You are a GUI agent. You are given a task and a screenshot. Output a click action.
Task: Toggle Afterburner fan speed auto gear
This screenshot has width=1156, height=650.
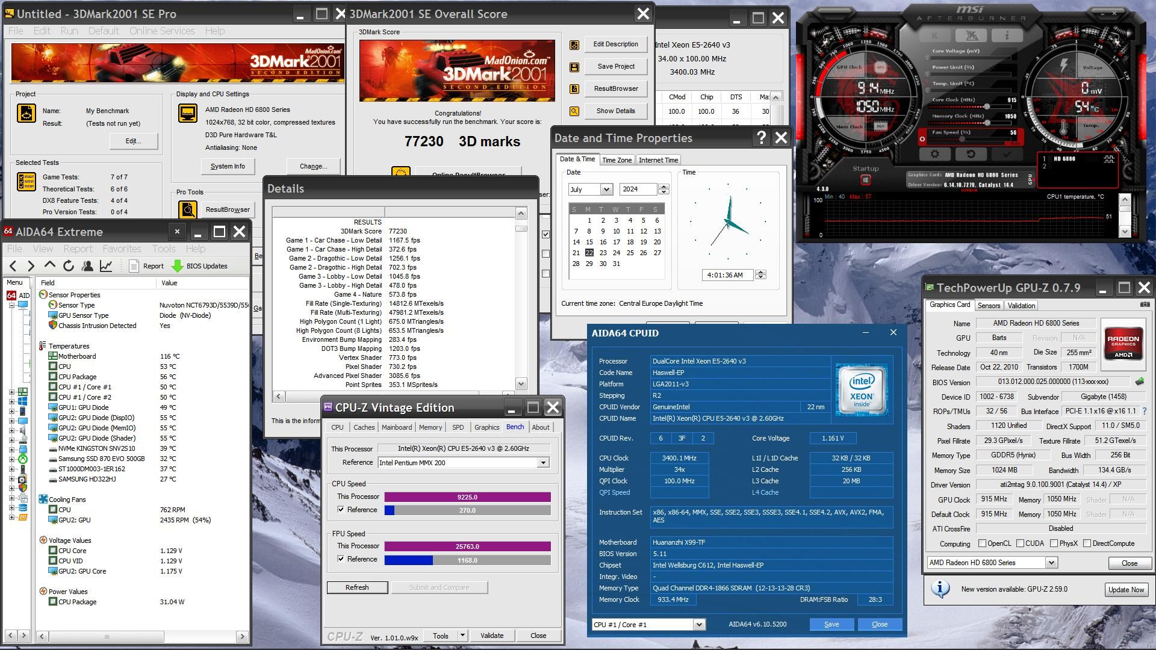pyautogui.click(x=922, y=139)
